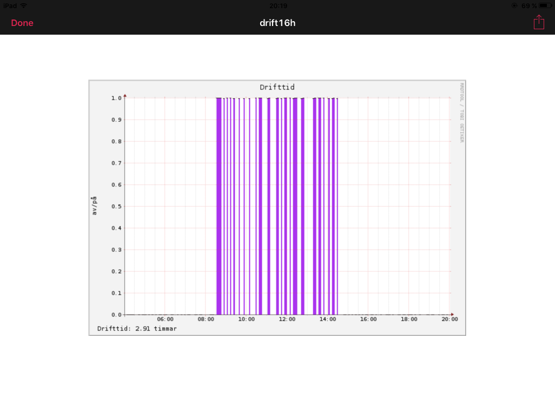Tap the iPad label in status bar
The width and height of the screenshot is (555, 416).
[x=10, y=5]
